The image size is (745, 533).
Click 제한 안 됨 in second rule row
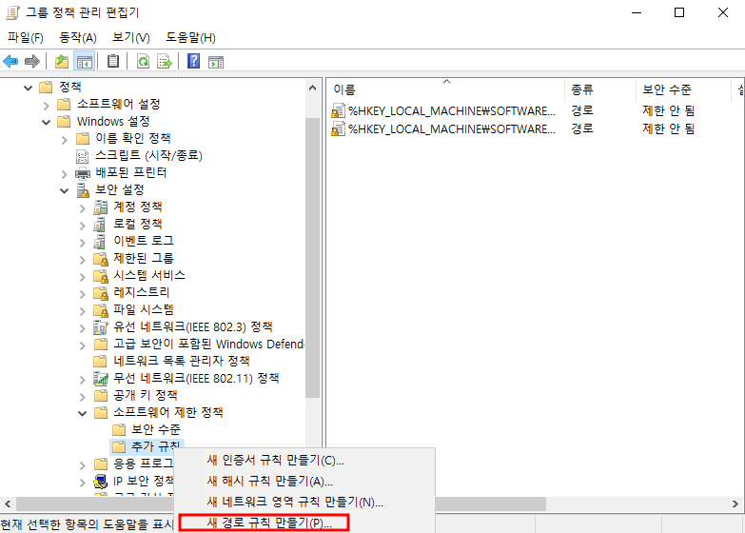pyautogui.click(x=669, y=128)
